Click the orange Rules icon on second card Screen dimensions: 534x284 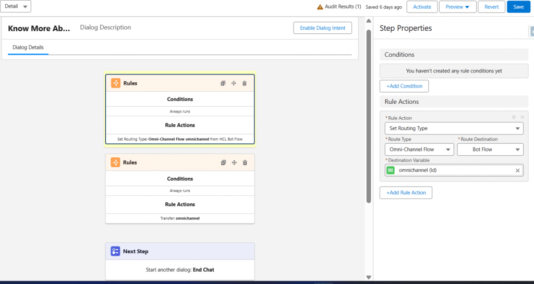pos(115,162)
